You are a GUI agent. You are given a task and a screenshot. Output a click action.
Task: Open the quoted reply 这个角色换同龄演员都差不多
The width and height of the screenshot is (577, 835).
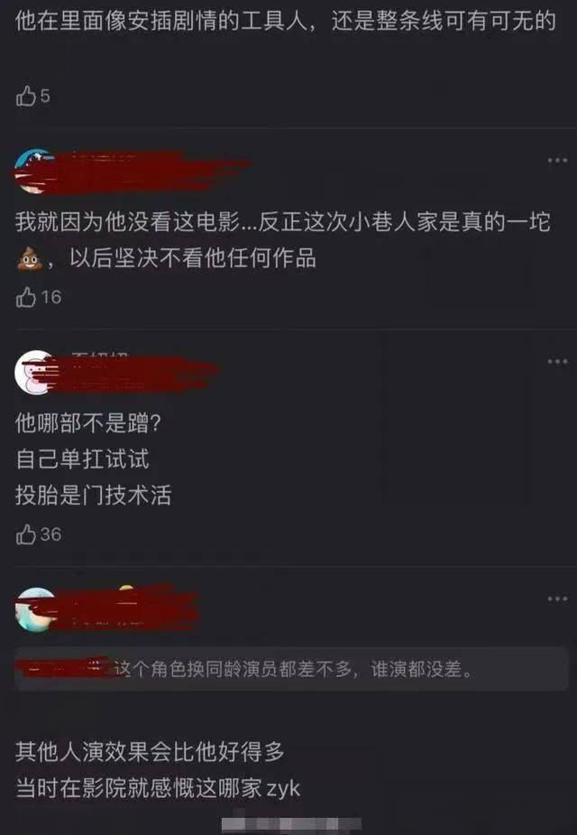pos(291,669)
